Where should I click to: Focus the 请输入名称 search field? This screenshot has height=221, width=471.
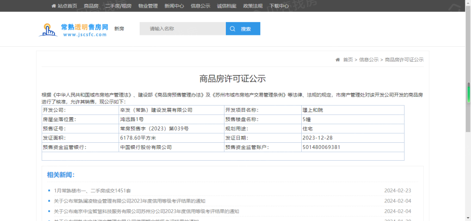[182, 29]
